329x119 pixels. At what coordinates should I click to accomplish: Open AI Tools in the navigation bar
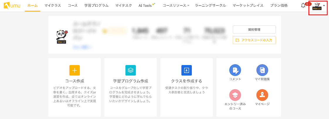click(x=147, y=6)
